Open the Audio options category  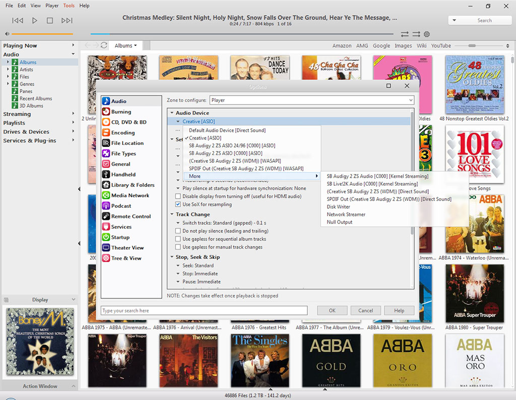[131, 101]
